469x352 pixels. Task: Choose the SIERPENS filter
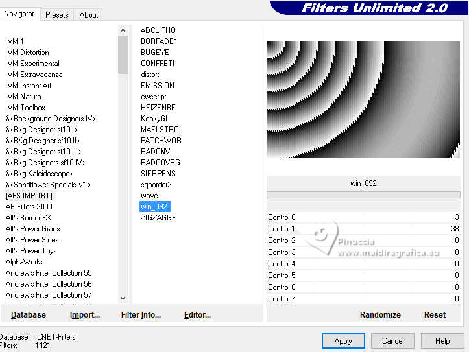pyautogui.click(x=158, y=174)
